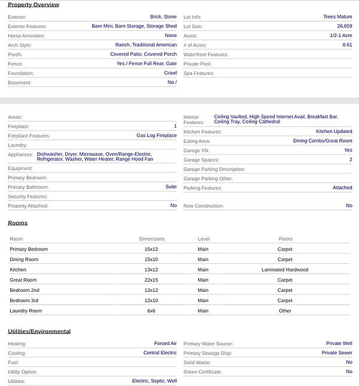Screen dimensions: 359x386
Task: Click the Primary Bedroom row in Rooms table
Action: coord(180,249)
